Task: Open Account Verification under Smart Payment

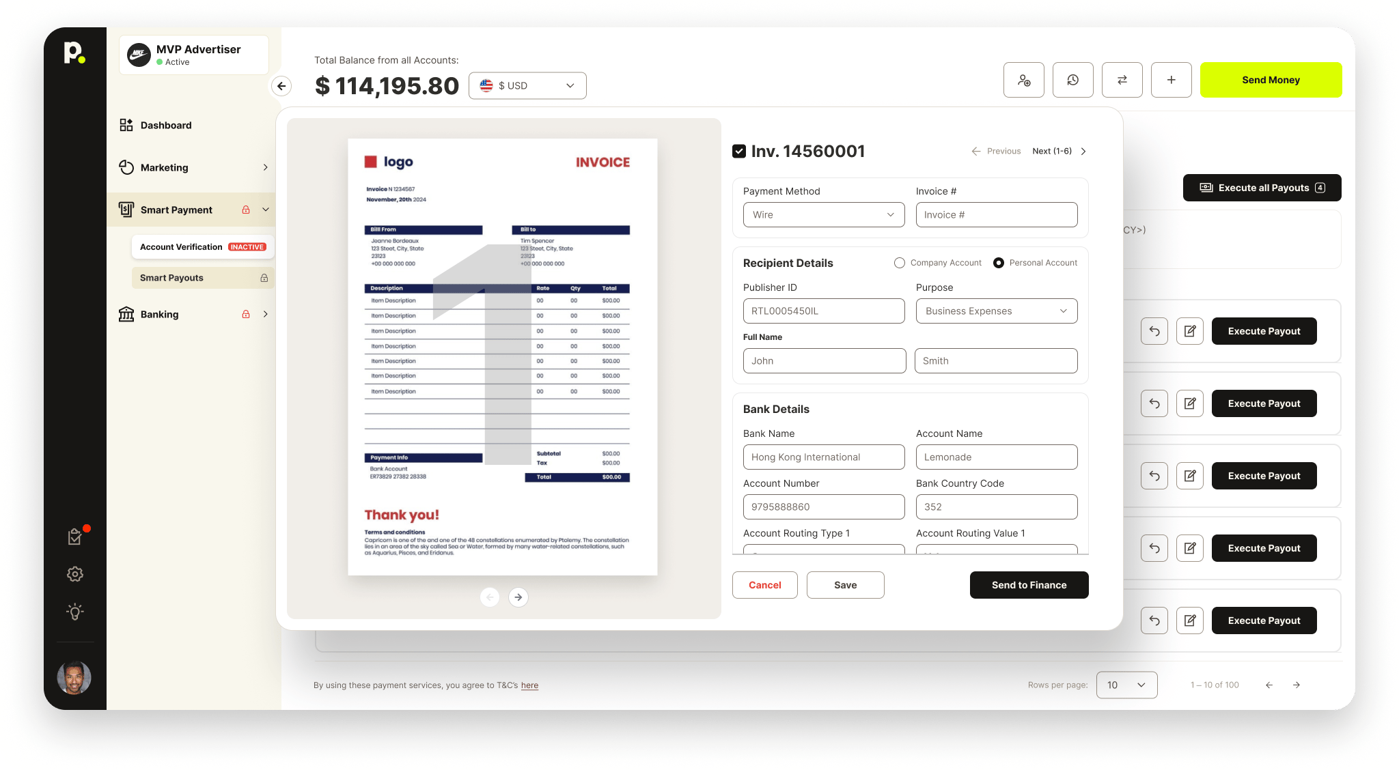Action: click(181, 246)
